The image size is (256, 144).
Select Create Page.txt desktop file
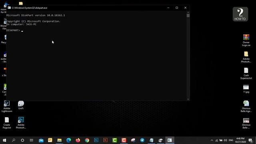coord(7,123)
